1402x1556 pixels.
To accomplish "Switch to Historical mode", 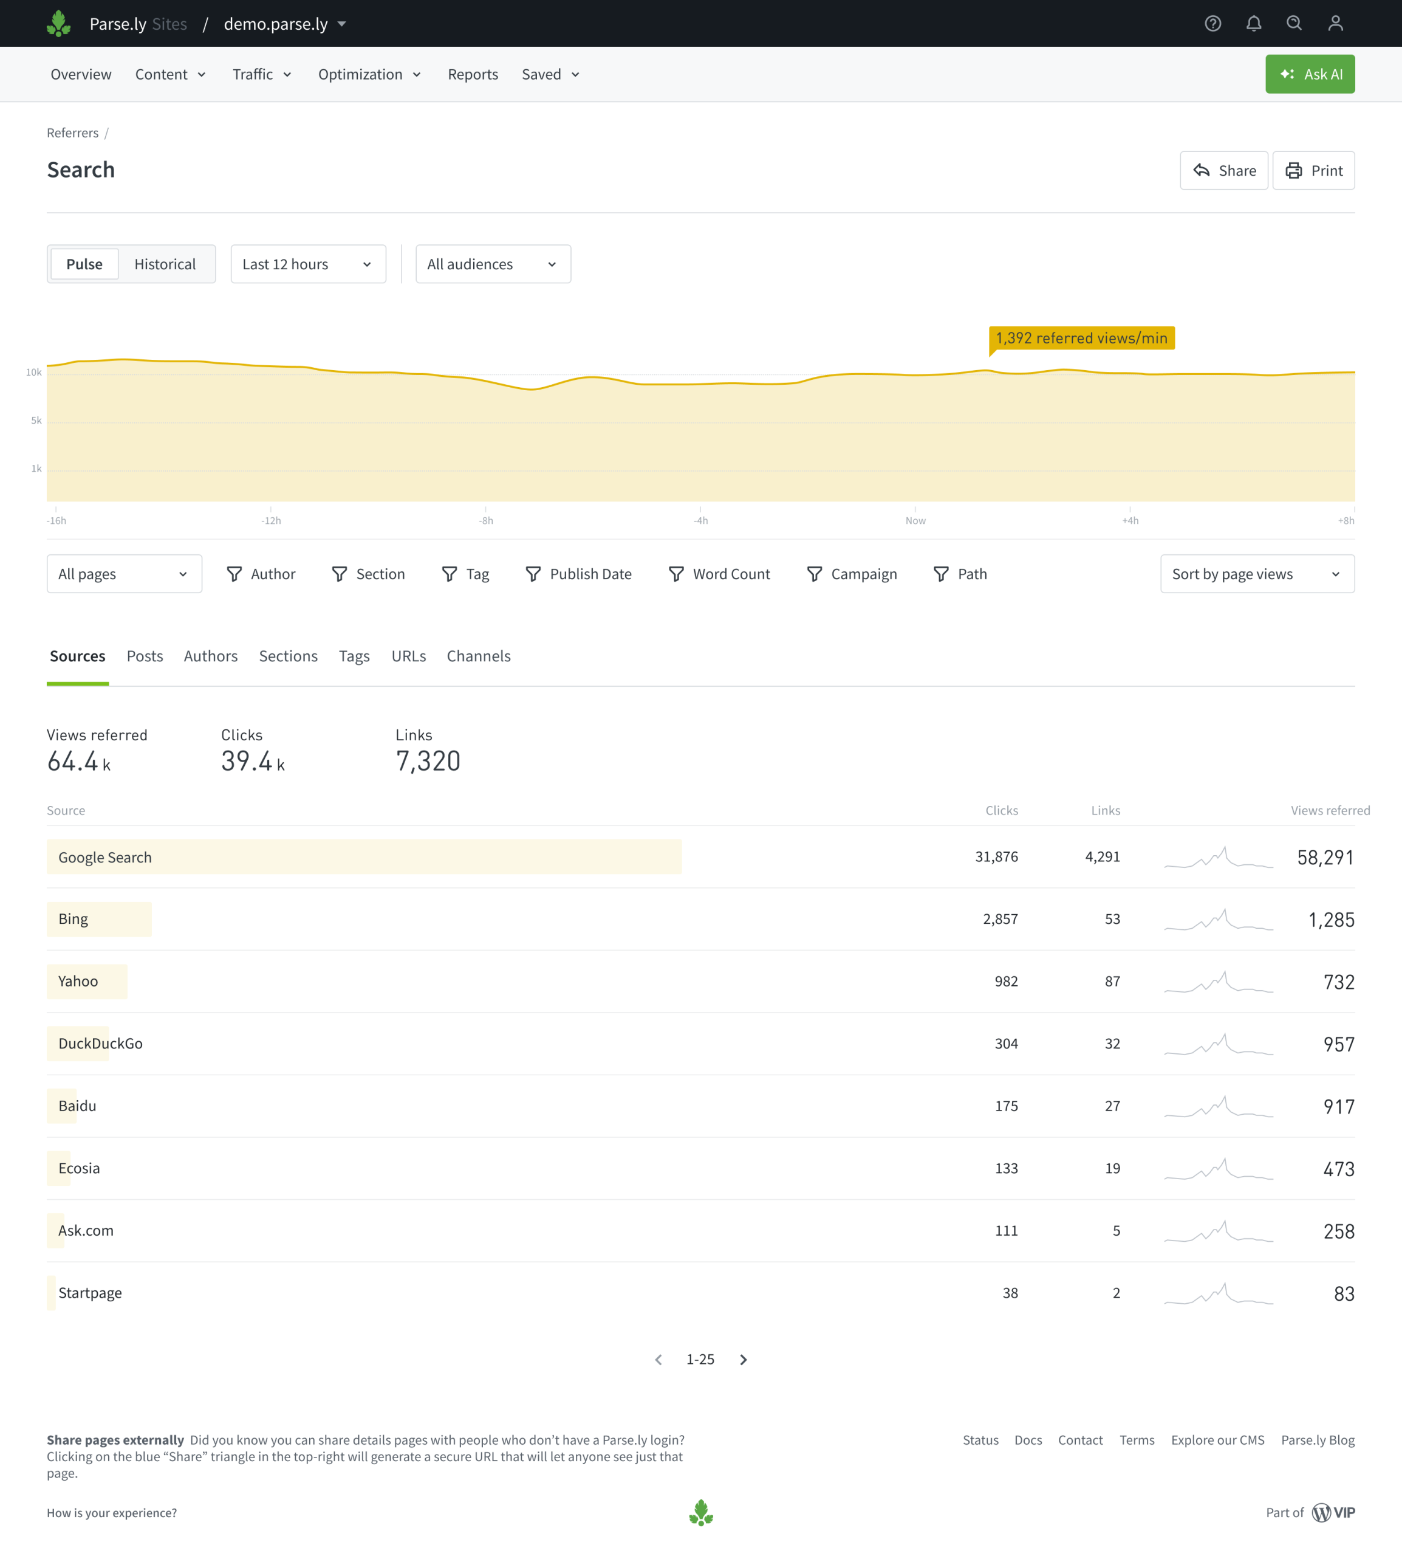I will (165, 264).
